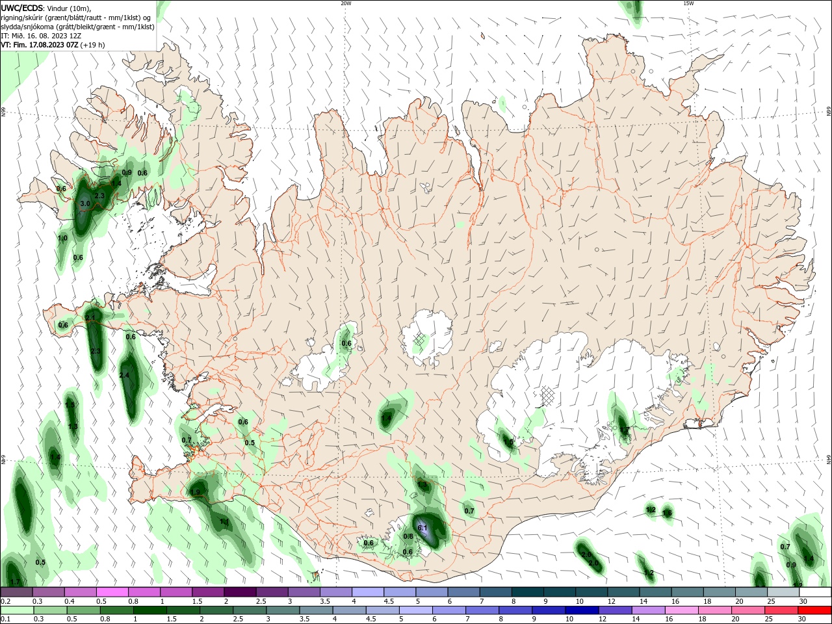
Task: Select the 2.4 rain value west of Iceland
Action: pos(125,376)
